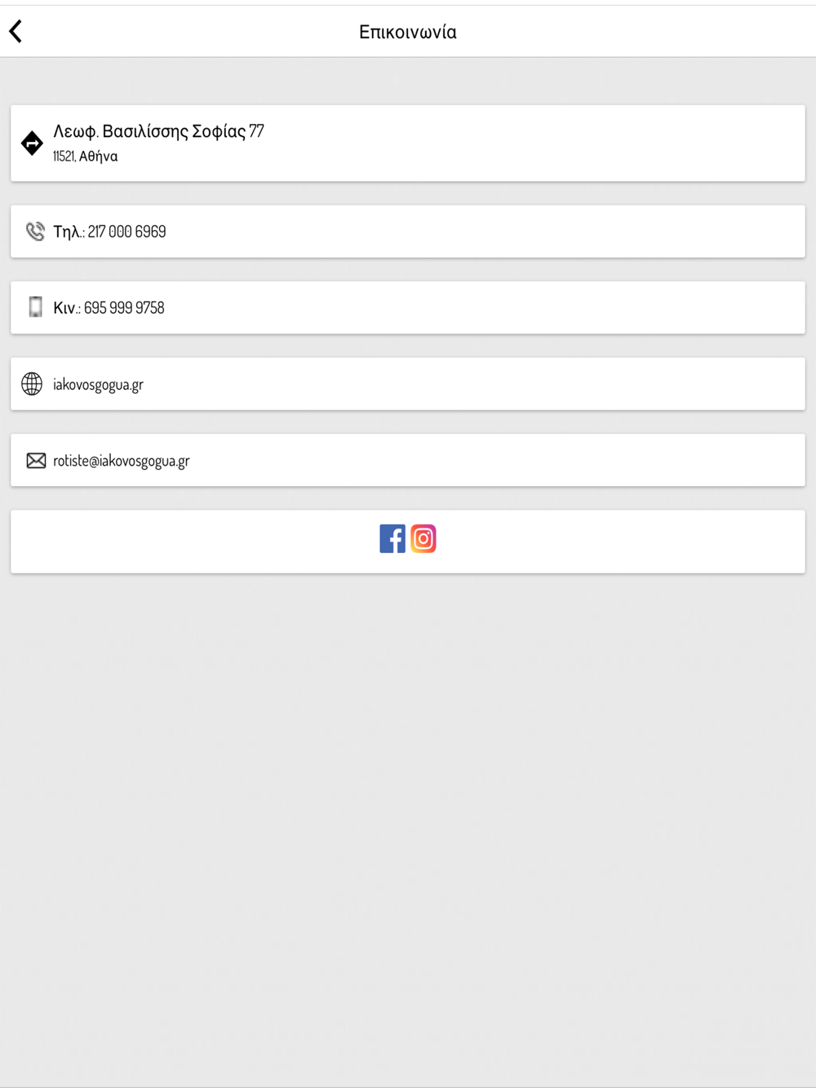Open the Instagram profile
816x1088 pixels.
(424, 539)
